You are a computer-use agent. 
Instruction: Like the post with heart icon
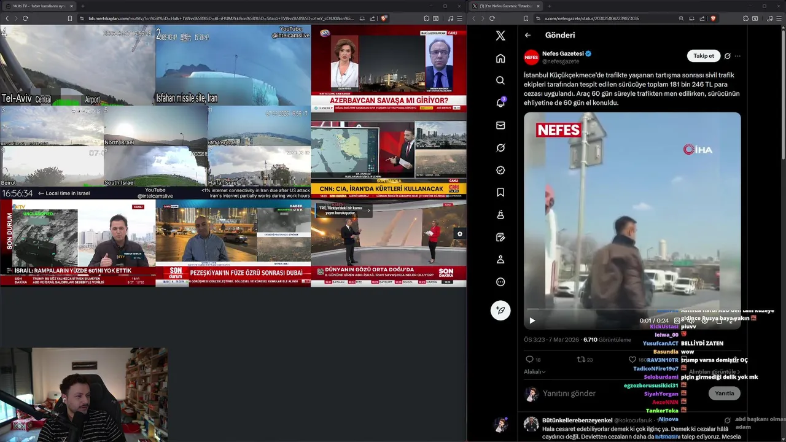click(x=632, y=359)
